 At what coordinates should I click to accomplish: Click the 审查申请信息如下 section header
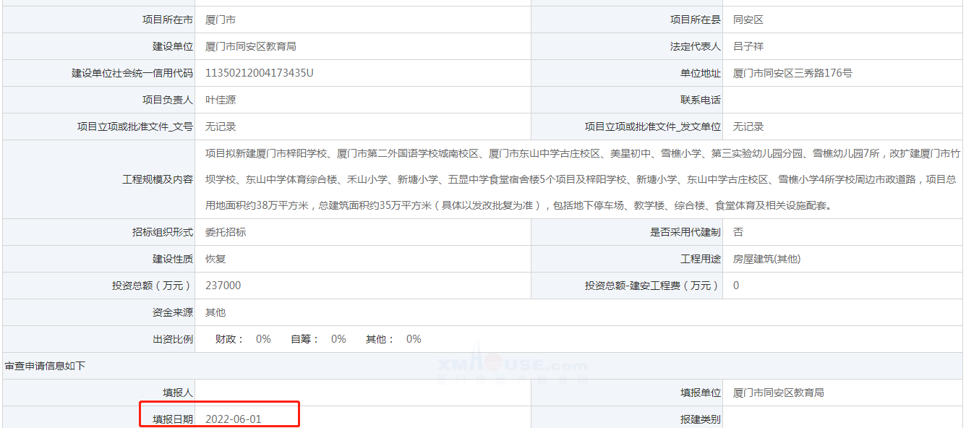(45, 366)
